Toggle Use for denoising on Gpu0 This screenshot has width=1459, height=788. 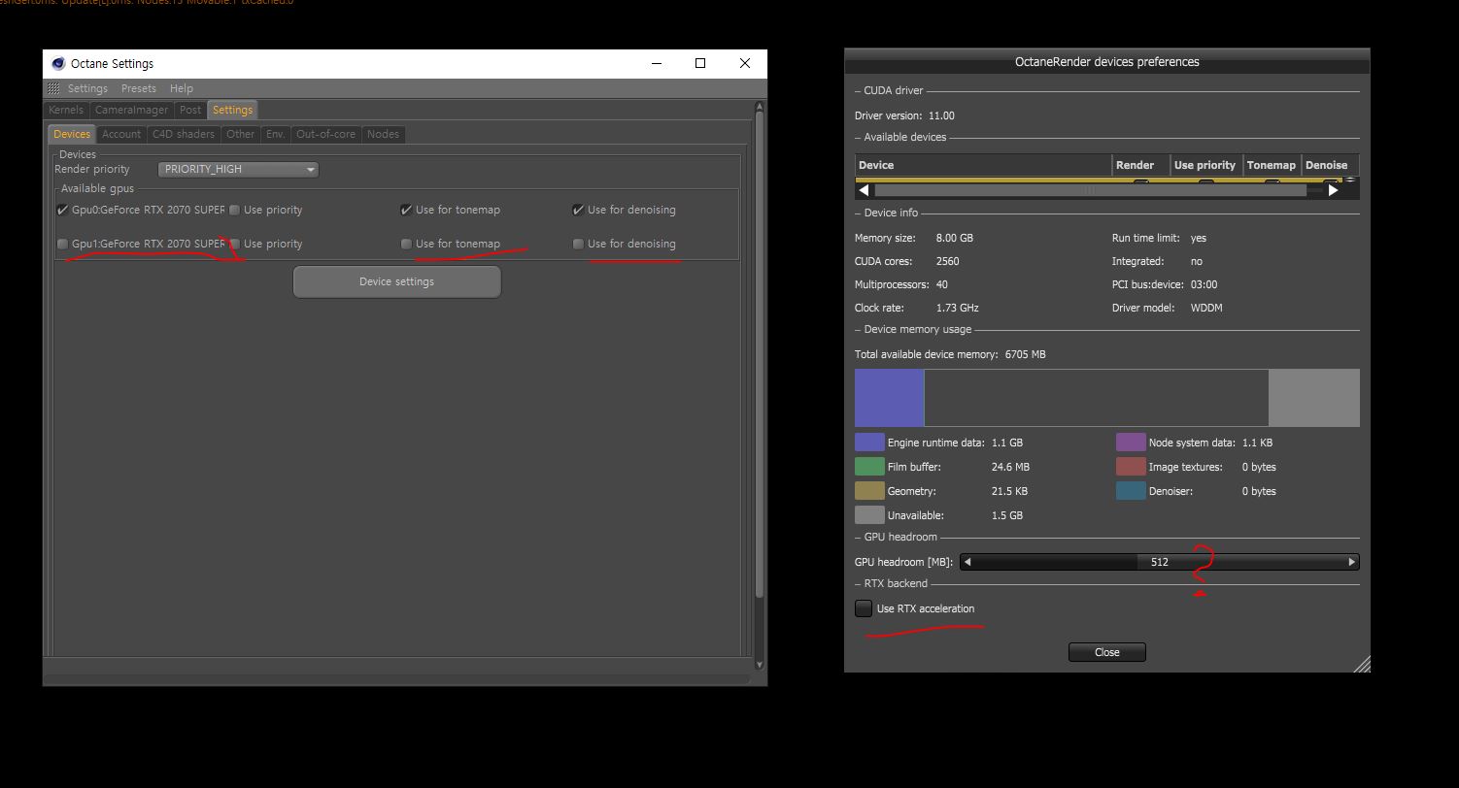[x=578, y=210]
